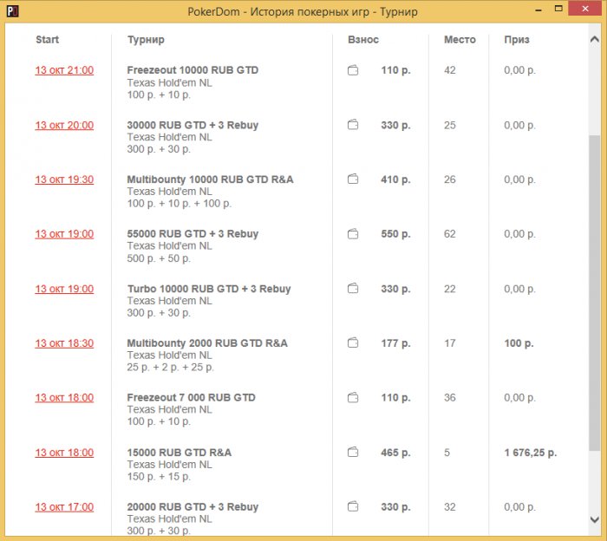Click the 25 р. + 2 р. + 25 р. breakdown

tap(170, 368)
